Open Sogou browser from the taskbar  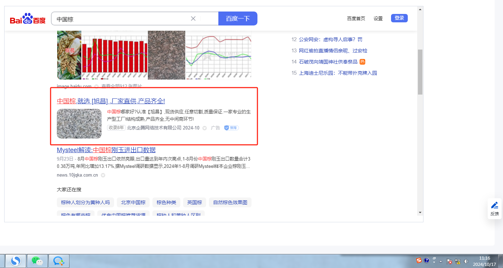16,261
